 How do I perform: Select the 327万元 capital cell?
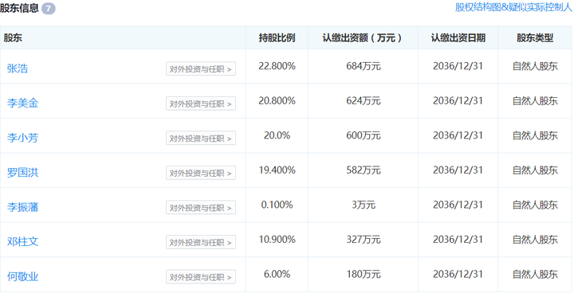pyautogui.click(x=364, y=240)
